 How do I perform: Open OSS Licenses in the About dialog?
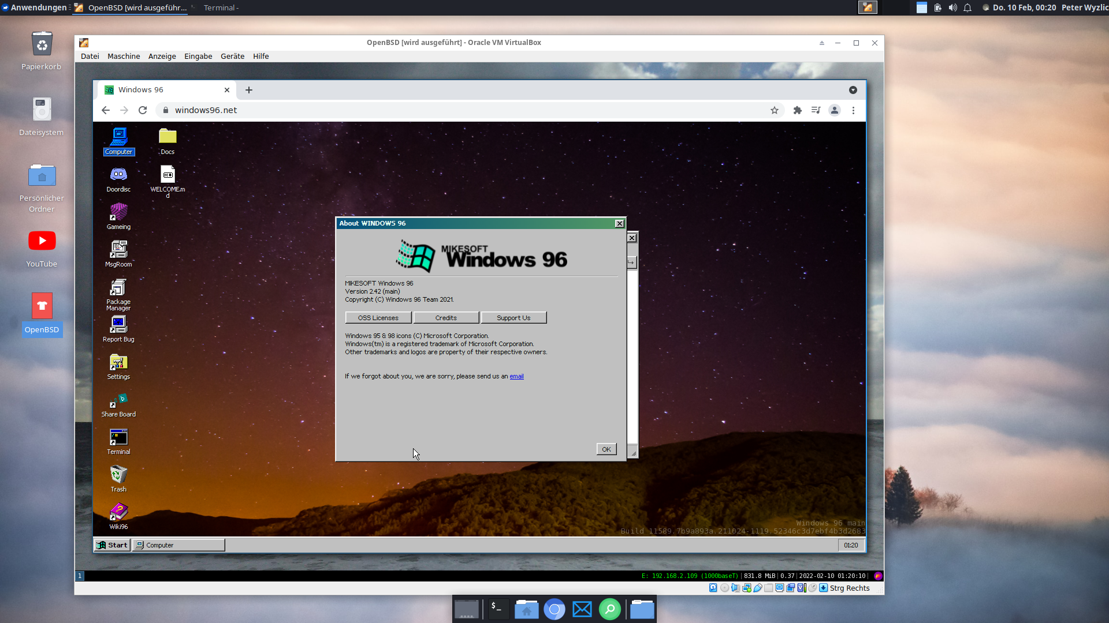tap(378, 318)
